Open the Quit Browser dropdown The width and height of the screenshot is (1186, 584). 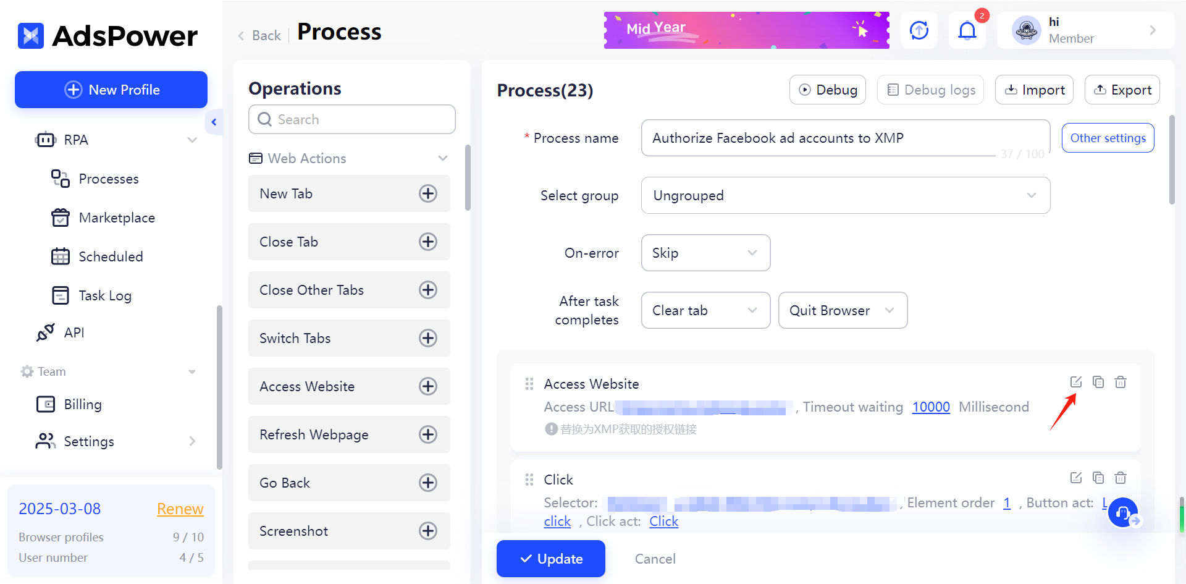(843, 310)
